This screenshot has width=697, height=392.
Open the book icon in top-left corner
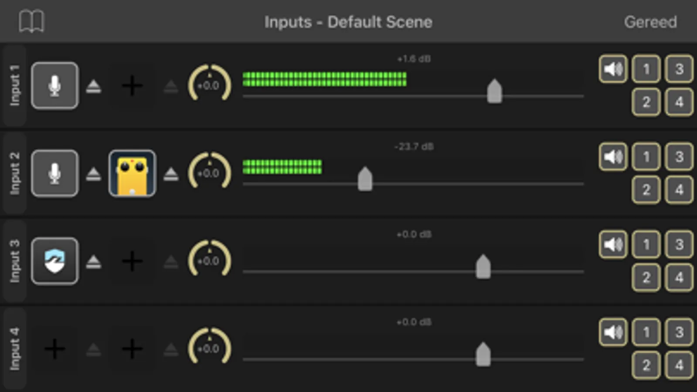pos(31,21)
